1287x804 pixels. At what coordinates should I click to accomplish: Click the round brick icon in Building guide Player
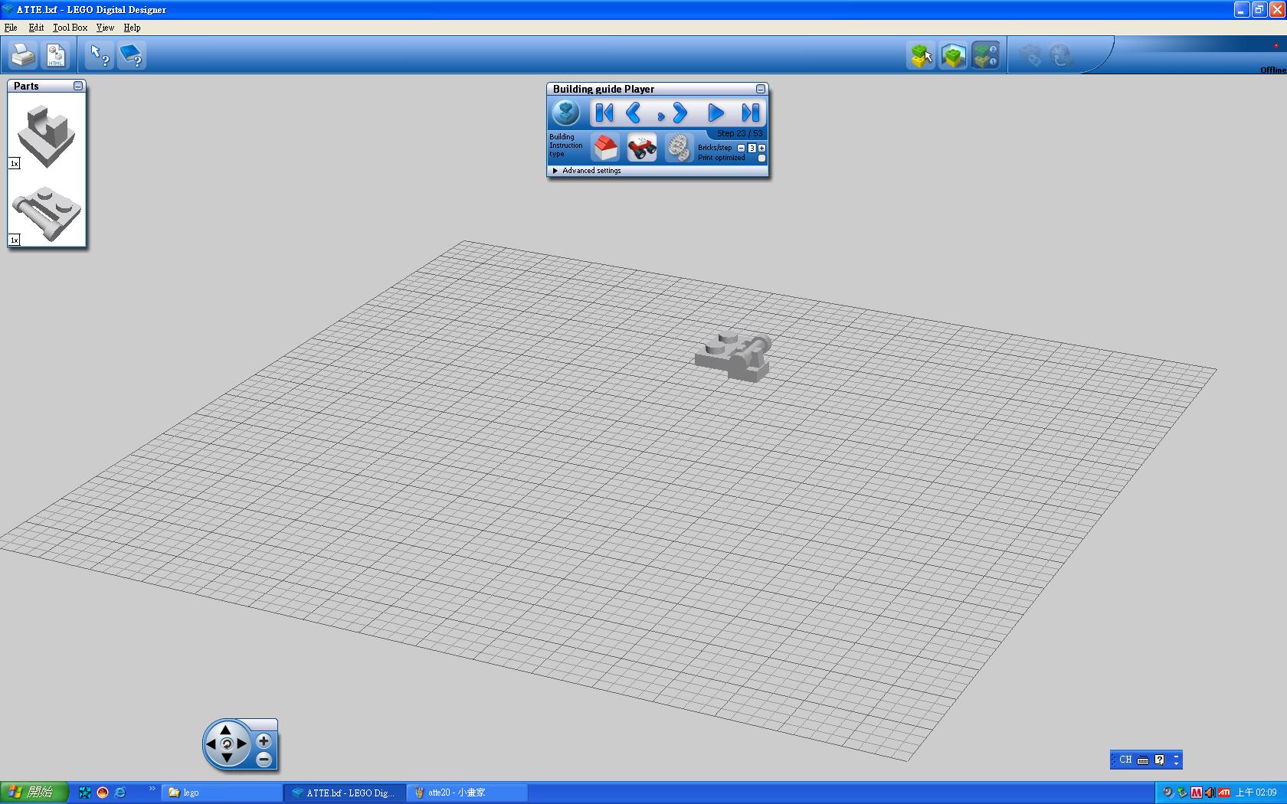(566, 113)
